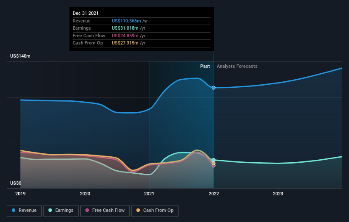Click the blue Revenue legend dot
The image size is (349, 222).
(x=14, y=210)
